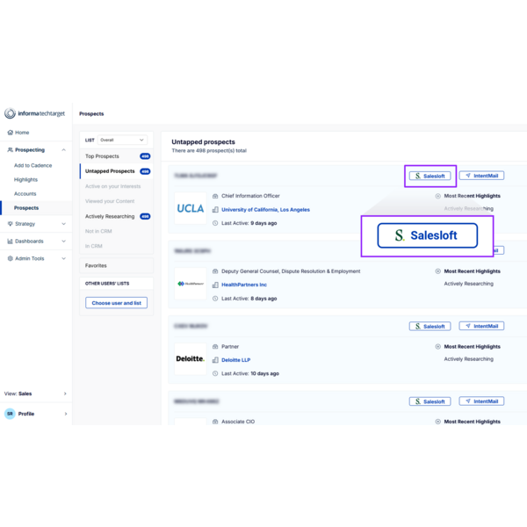
Task: Click IntentMail button on Associate CIO card
Action: pyautogui.click(x=481, y=401)
